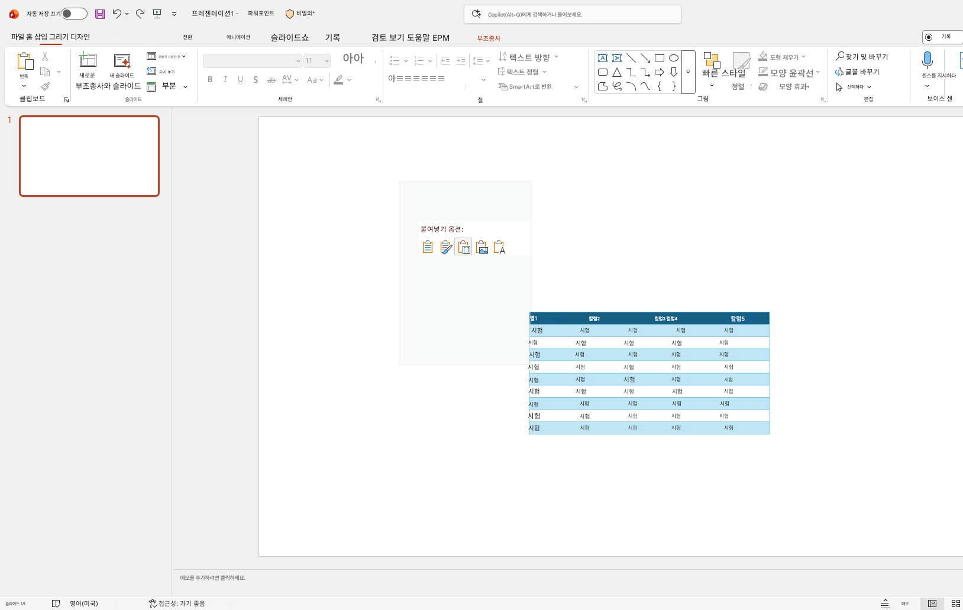963x610 pixels.
Task: Select slide 1 thumbnail
Action: [89, 156]
